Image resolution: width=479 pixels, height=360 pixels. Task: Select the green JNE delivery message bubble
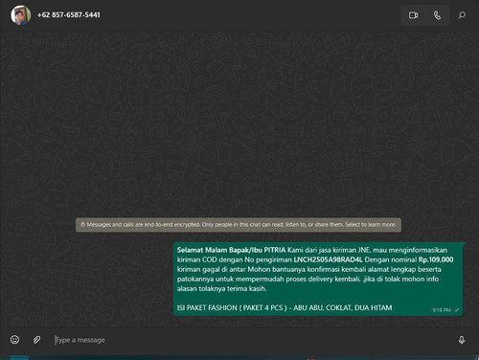(318, 279)
